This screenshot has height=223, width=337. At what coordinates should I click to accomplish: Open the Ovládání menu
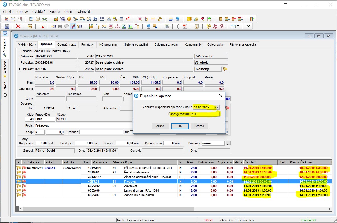39,12
